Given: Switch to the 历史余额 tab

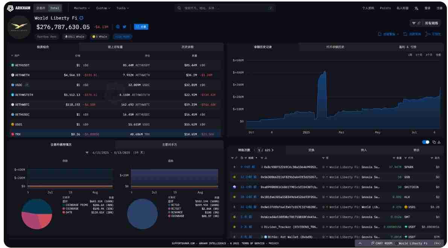Looking at the screenshot, I should click(187, 47).
